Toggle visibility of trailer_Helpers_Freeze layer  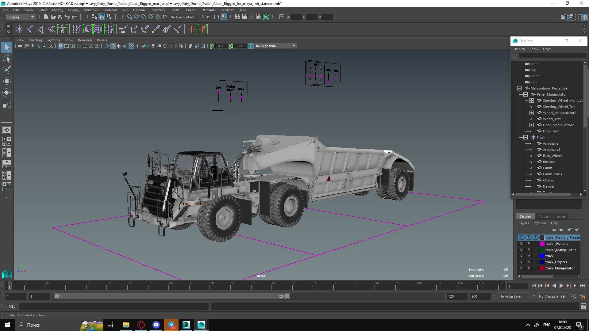coord(521,238)
